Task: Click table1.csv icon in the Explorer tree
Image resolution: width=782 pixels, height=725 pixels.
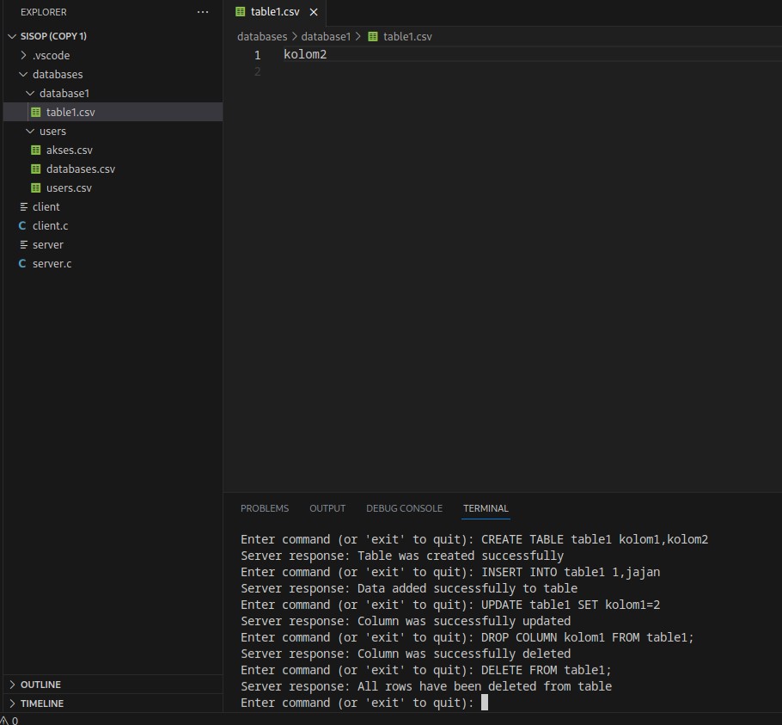Action: (36, 113)
